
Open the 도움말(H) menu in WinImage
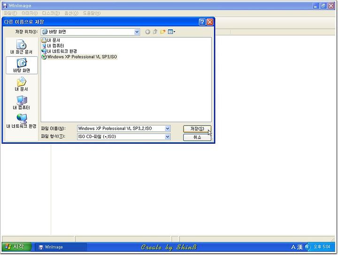point(92,13)
